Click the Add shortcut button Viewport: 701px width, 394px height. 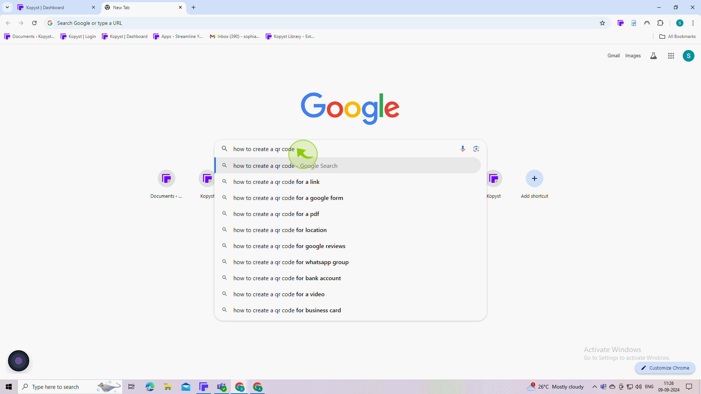(535, 184)
